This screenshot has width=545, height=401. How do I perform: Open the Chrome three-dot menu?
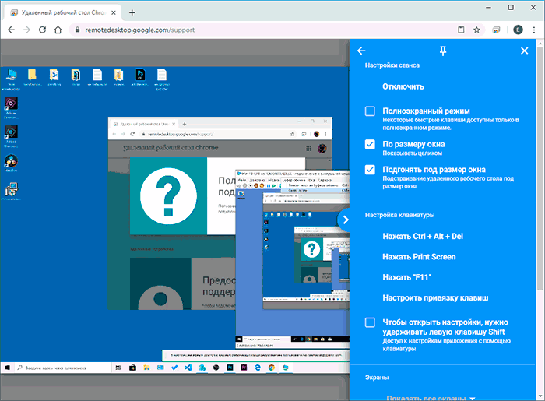[x=534, y=30]
